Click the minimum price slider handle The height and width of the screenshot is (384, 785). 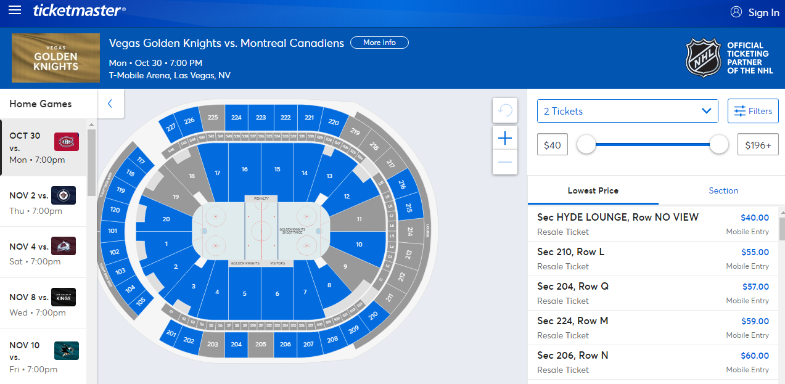(x=586, y=145)
